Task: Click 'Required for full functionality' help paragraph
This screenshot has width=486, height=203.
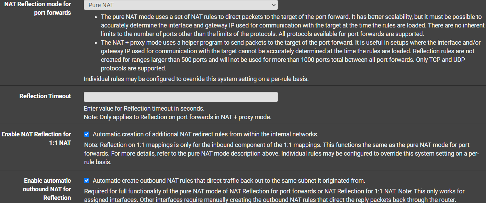Action: pyautogui.click(x=274, y=195)
